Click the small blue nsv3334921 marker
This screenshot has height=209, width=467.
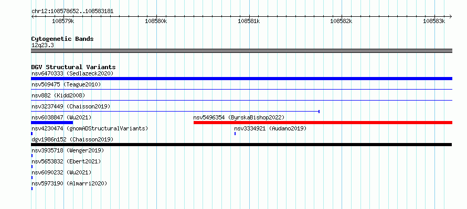(x=235, y=134)
